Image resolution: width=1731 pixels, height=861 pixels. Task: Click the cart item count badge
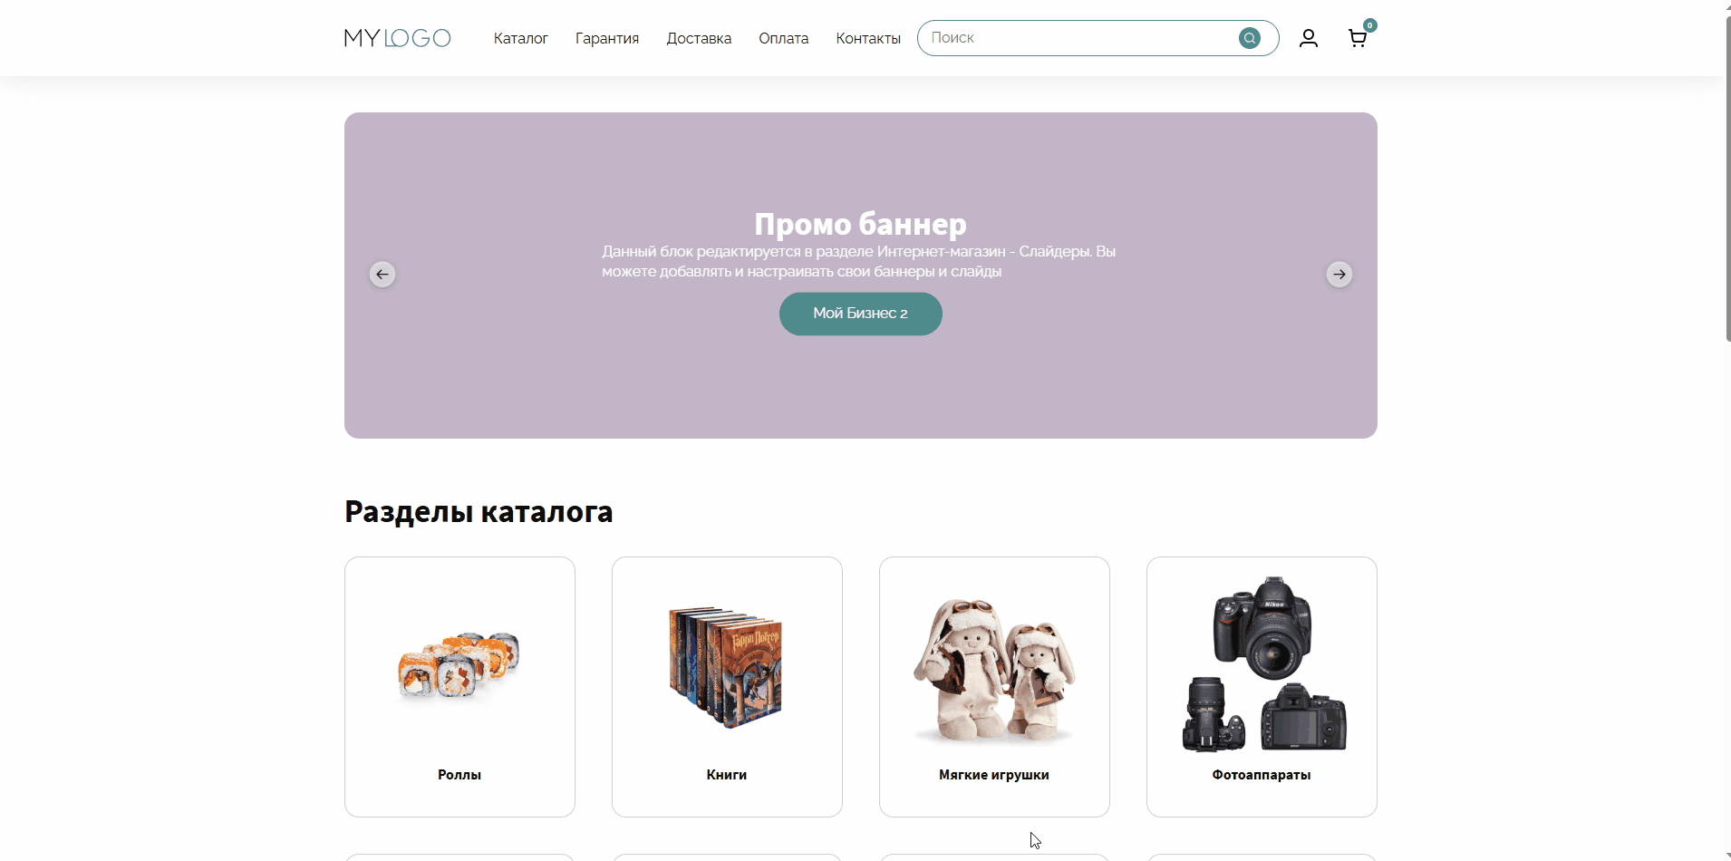point(1370,25)
